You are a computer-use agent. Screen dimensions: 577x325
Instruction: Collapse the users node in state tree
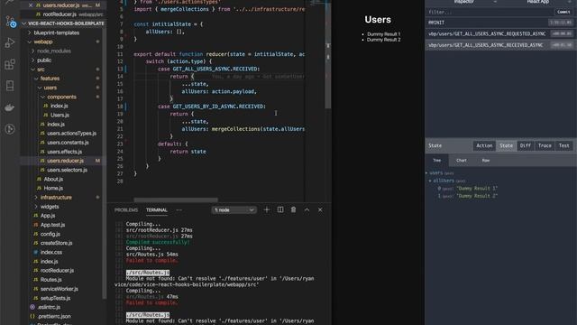click(x=426, y=172)
